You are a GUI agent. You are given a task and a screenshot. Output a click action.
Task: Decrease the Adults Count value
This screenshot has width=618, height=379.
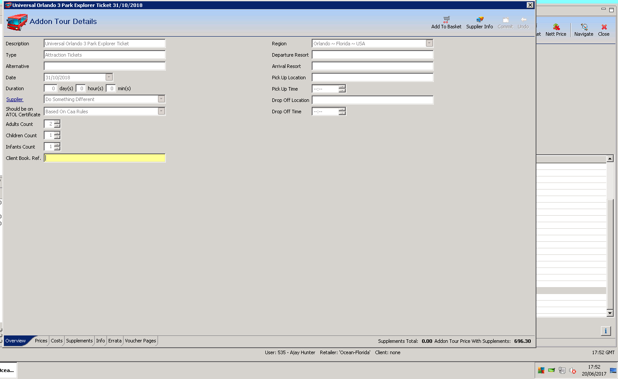(57, 126)
